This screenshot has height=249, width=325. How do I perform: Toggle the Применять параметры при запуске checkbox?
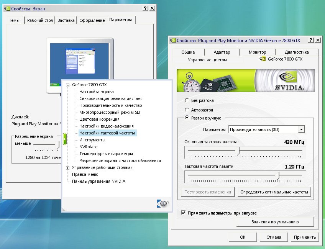pyautogui.click(x=183, y=213)
